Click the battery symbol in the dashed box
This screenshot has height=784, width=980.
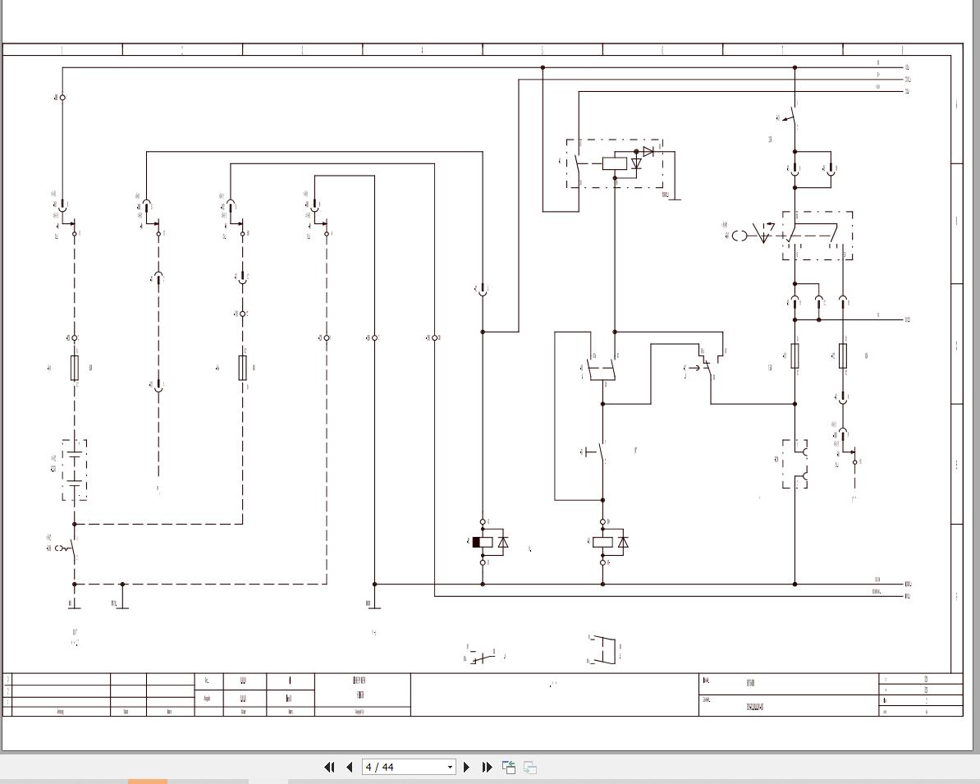(75, 470)
